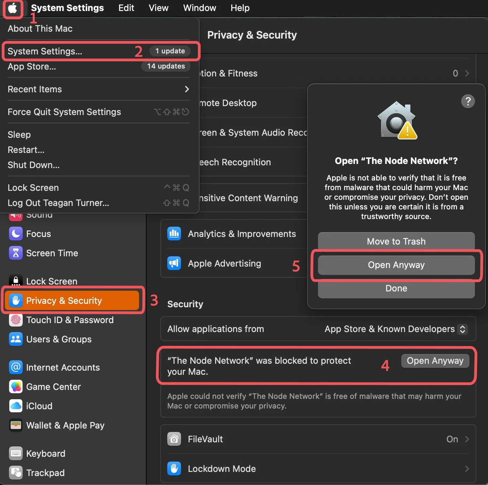Open the Apple menu icon
Viewport: 488px width, 485px height.
pos(13,8)
